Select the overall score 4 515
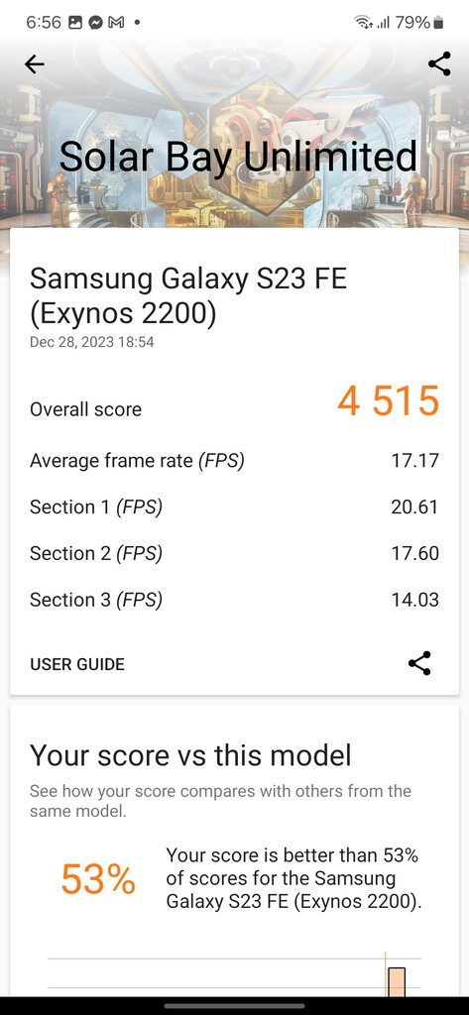This screenshot has width=469, height=1015. (x=389, y=400)
